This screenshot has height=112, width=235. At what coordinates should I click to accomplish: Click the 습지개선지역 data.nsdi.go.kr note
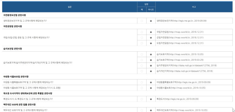(185, 71)
